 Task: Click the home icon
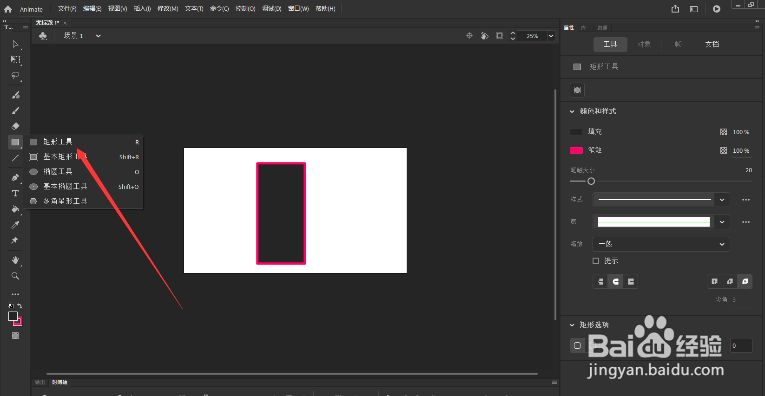[8, 9]
